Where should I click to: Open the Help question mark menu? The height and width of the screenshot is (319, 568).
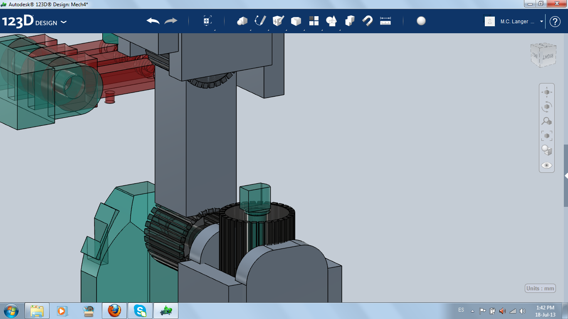coord(555,22)
